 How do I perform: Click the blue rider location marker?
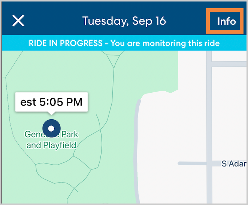click(x=51, y=129)
